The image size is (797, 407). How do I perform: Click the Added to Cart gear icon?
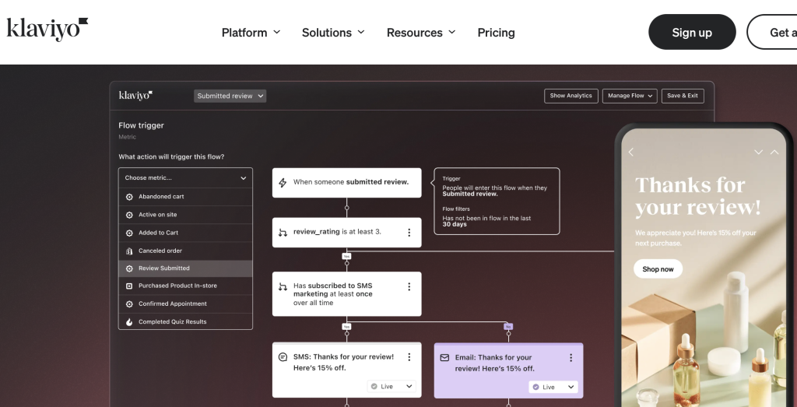[129, 233]
